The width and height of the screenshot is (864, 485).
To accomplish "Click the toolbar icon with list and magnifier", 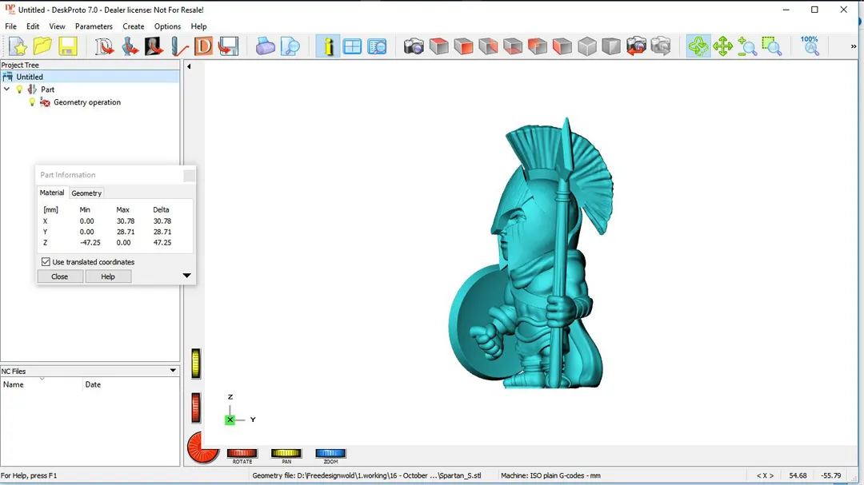I will coord(377,47).
